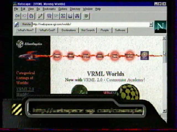This screenshot has width=177, height=132.
Task: Follow the VRML 2.0 link in the sidebar
Action: [25, 89]
